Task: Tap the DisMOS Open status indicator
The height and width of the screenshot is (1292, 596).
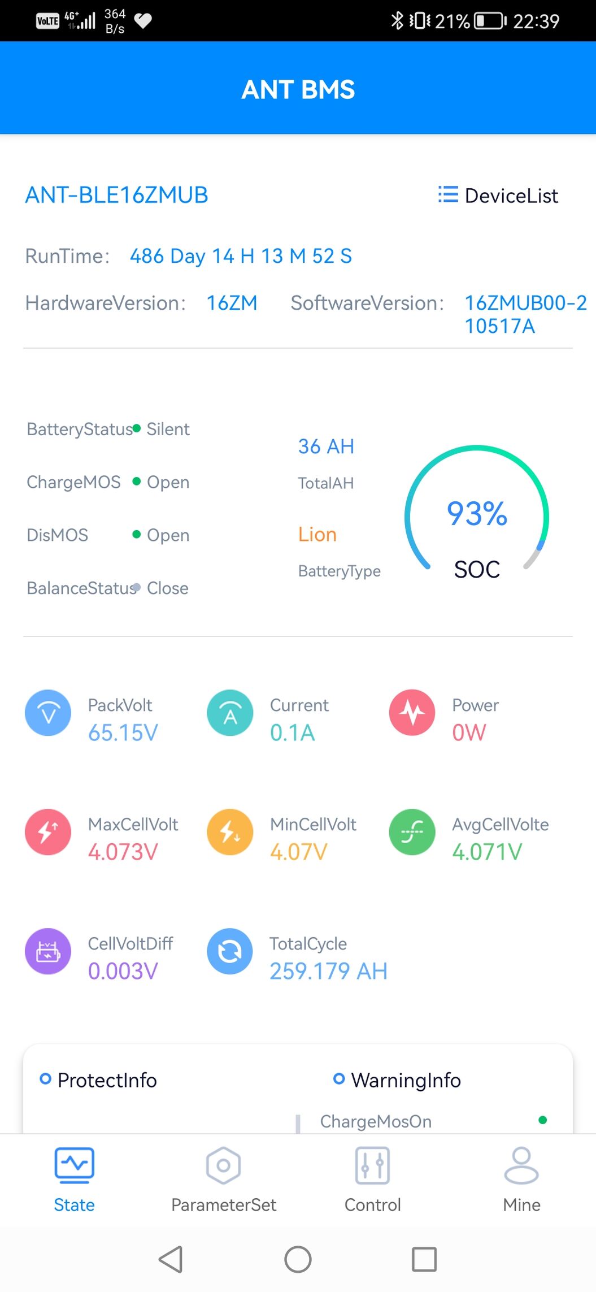Action: coord(161,535)
